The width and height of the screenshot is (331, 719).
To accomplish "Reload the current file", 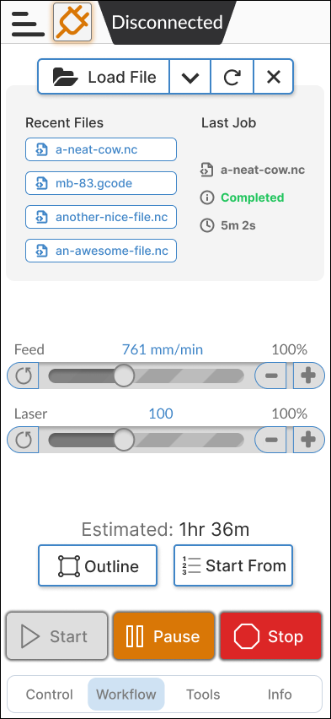I will [232, 77].
